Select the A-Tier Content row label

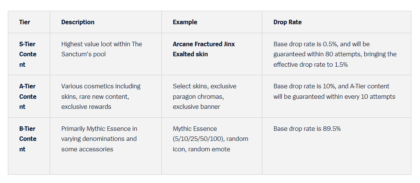tap(28, 97)
